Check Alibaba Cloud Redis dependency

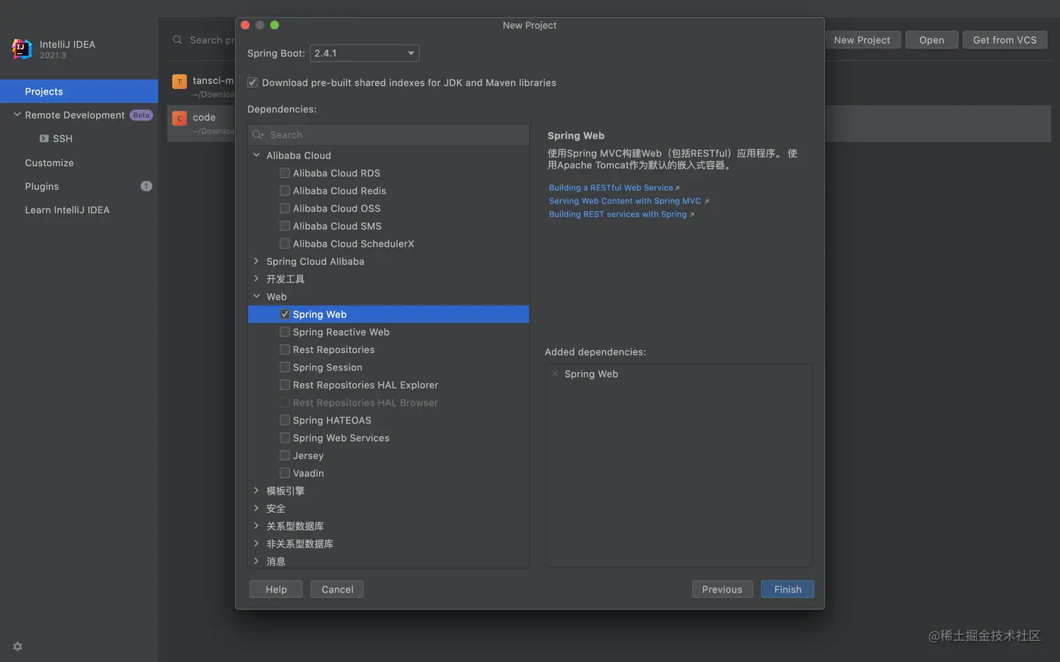(x=285, y=191)
